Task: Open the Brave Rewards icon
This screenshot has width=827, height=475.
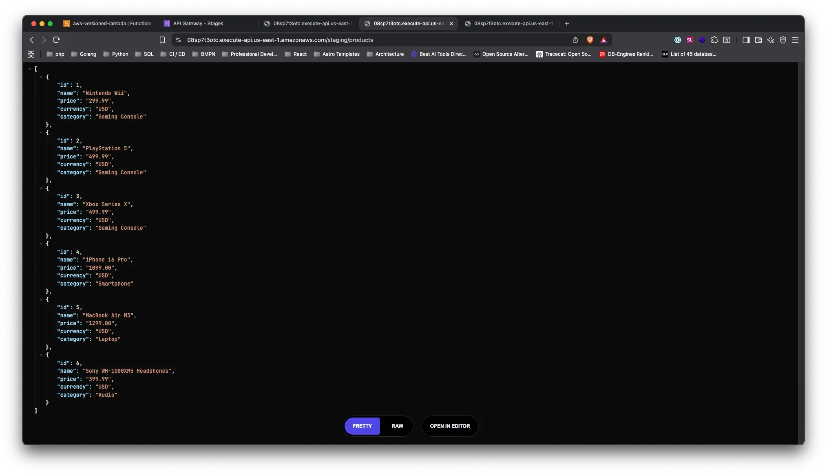Action: 604,40
